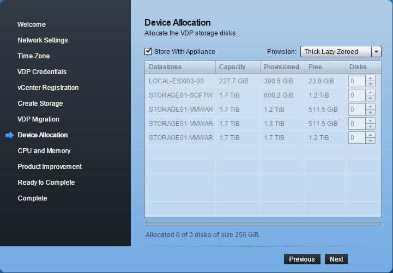Click the Previous button
Image resolution: width=393 pixels, height=273 pixels.
point(302,259)
